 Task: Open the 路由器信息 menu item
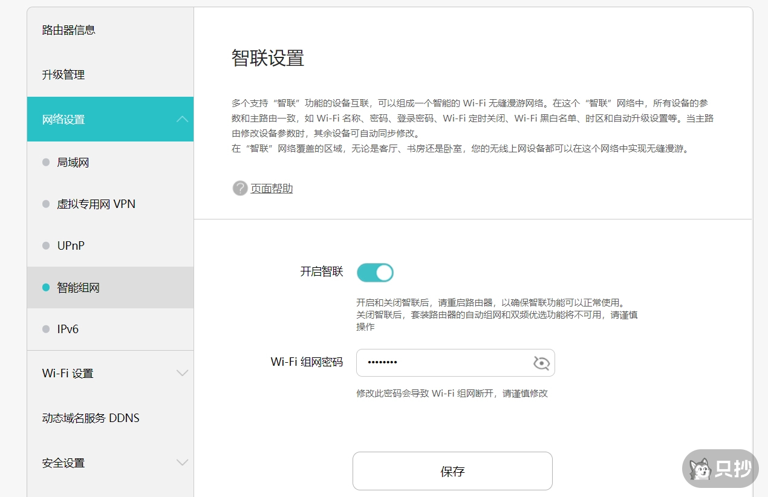pos(69,30)
